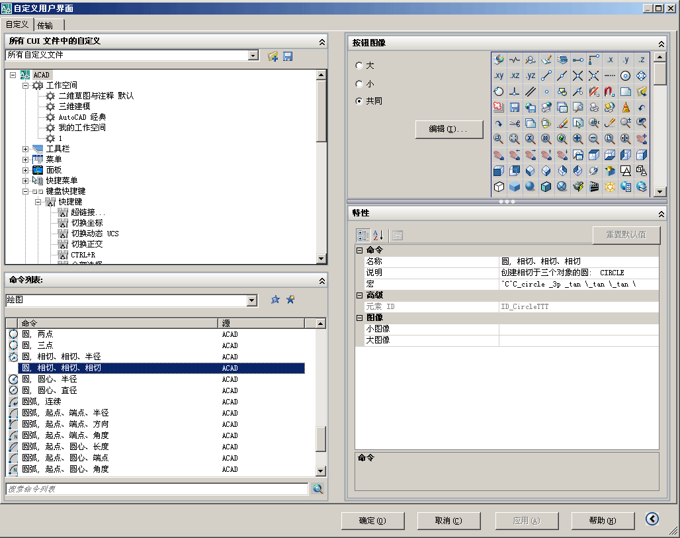Pick the broom cleanup button image
The image size is (680, 538).
pyautogui.click(x=625, y=107)
